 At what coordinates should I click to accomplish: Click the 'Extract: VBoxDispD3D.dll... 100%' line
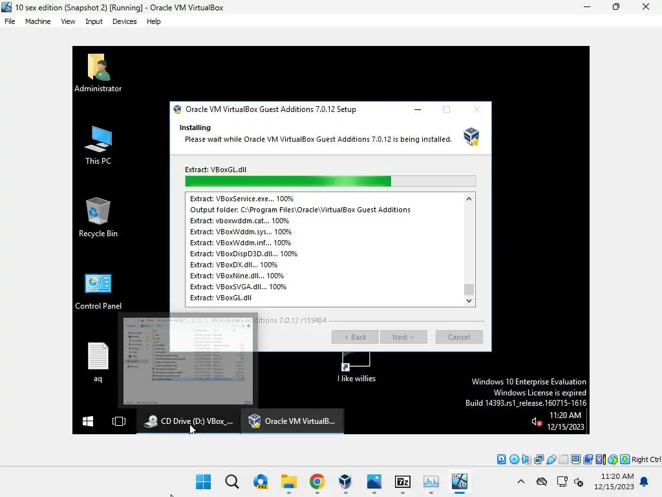click(244, 254)
